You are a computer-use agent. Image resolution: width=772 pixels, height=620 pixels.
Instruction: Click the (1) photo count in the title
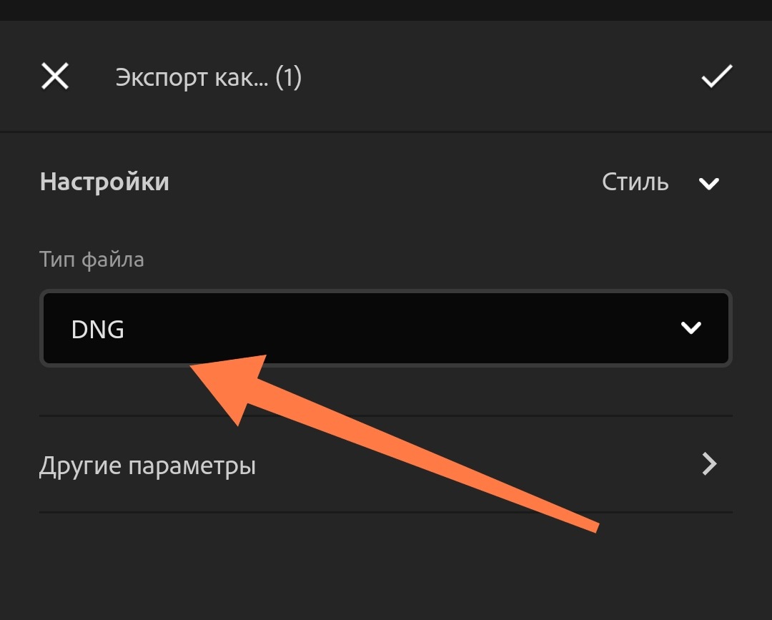[289, 78]
